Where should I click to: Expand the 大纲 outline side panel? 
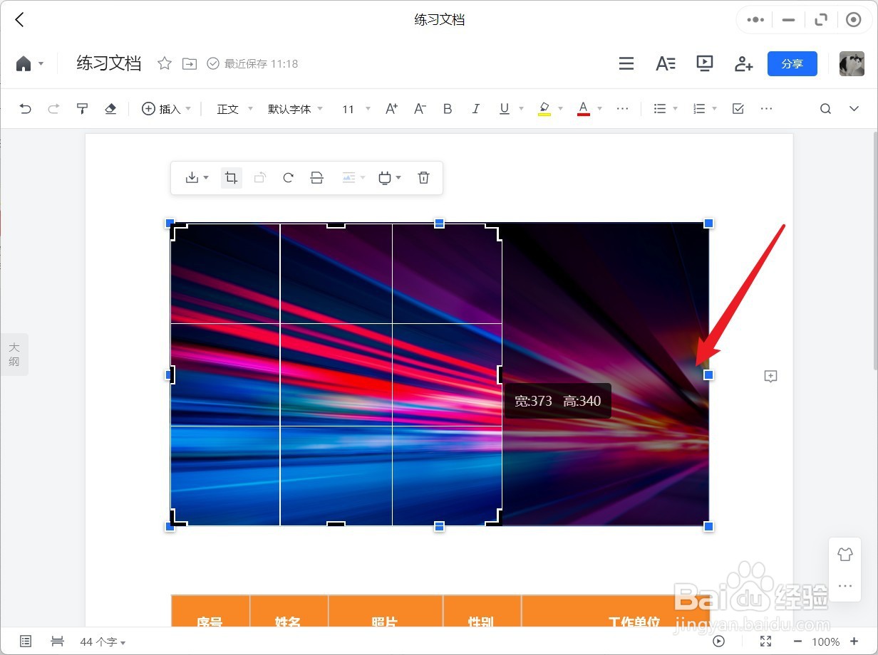pyautogui.click(x=14, y=354)
